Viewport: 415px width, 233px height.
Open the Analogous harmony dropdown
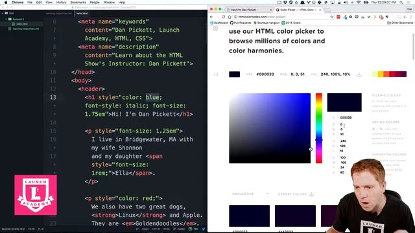click(250, 194)
